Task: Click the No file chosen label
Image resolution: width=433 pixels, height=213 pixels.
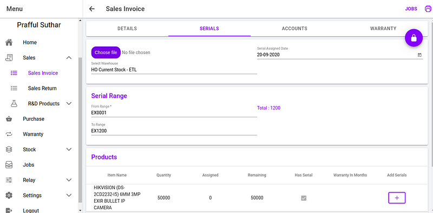Action: (136, 52)
